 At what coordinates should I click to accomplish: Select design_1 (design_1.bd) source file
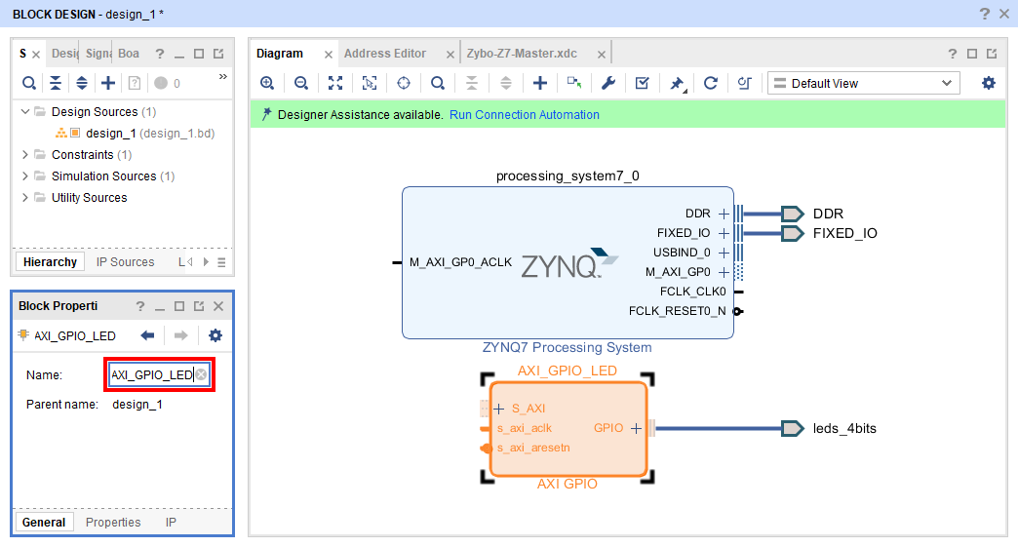150,133
